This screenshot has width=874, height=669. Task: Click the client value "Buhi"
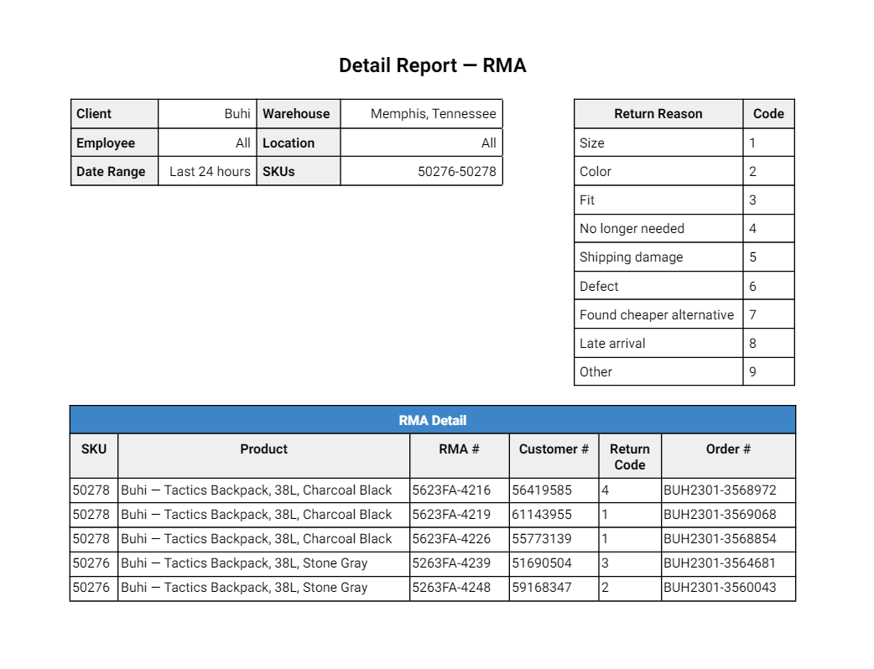[x=237, y=114]
